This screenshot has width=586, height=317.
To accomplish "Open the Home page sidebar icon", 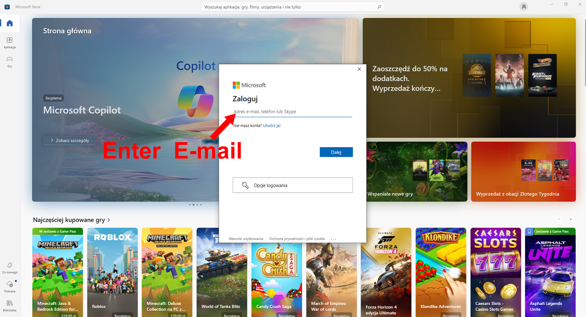I will (x=10, y=23).
